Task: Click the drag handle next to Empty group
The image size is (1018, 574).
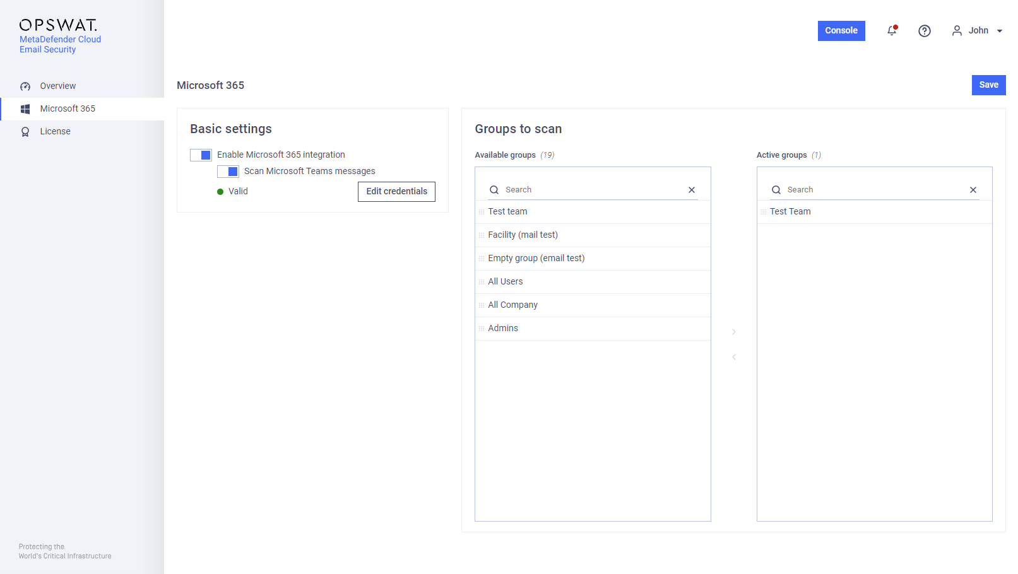Action: 482,259
